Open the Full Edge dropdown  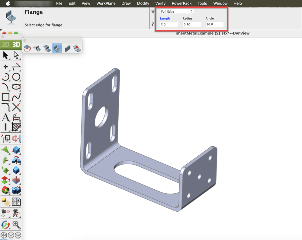click(177, 11)
